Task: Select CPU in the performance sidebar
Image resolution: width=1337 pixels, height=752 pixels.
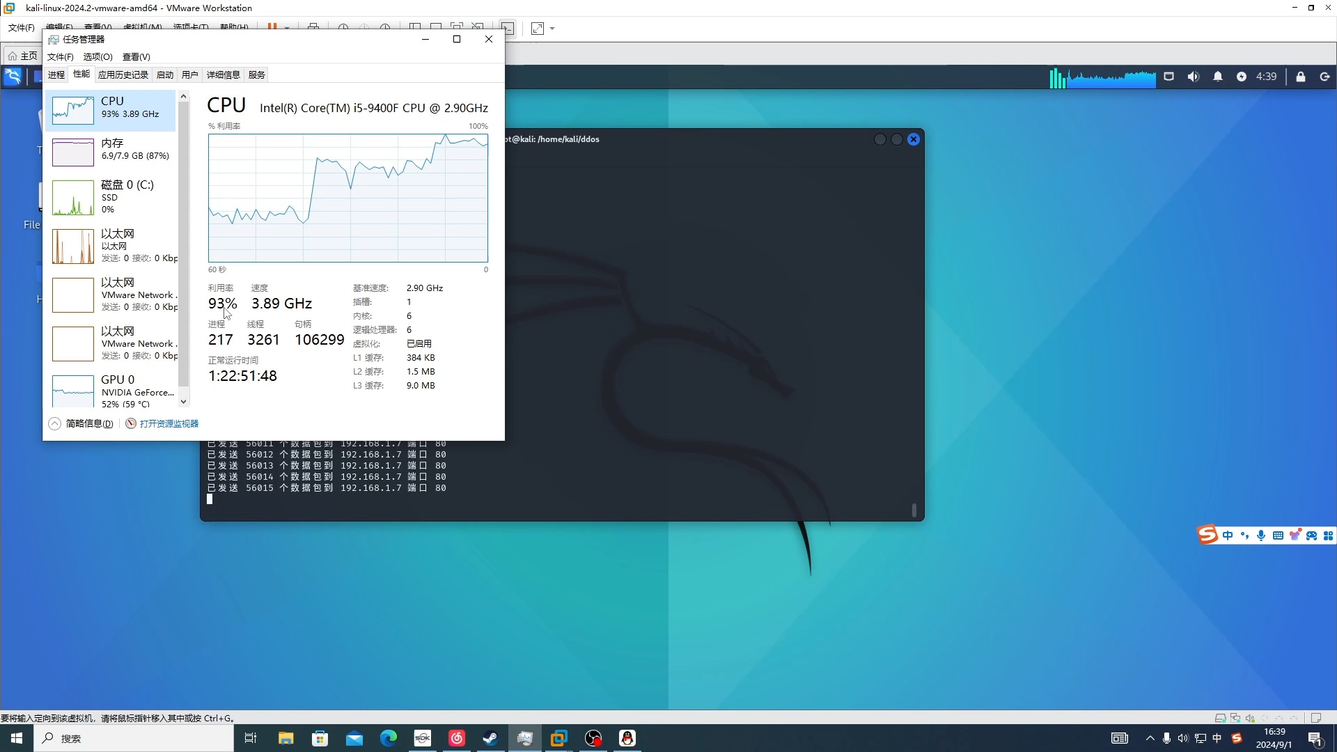Action: click(x=111, y=111)
